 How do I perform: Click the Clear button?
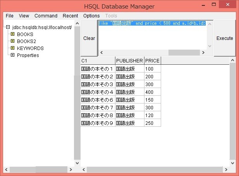[89, 38]
